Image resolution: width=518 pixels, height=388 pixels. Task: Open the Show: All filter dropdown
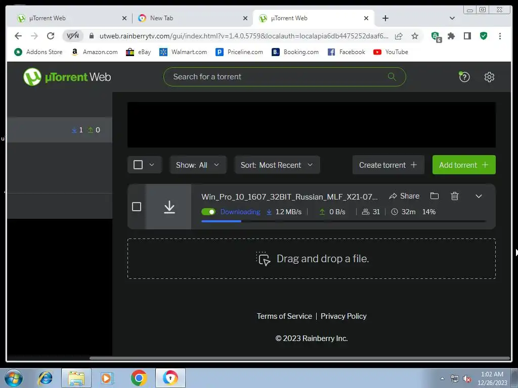pos(198,165)
